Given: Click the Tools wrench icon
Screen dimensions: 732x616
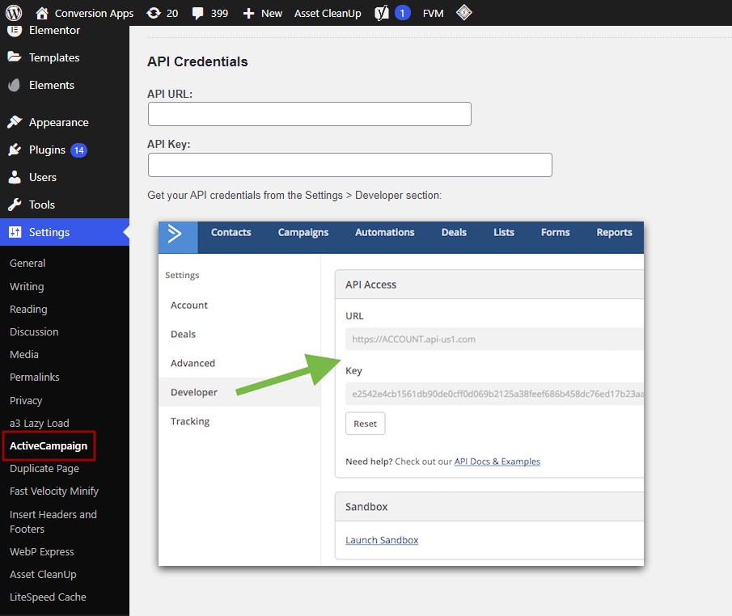Looking at the screenshot, I should click(15, 205).
